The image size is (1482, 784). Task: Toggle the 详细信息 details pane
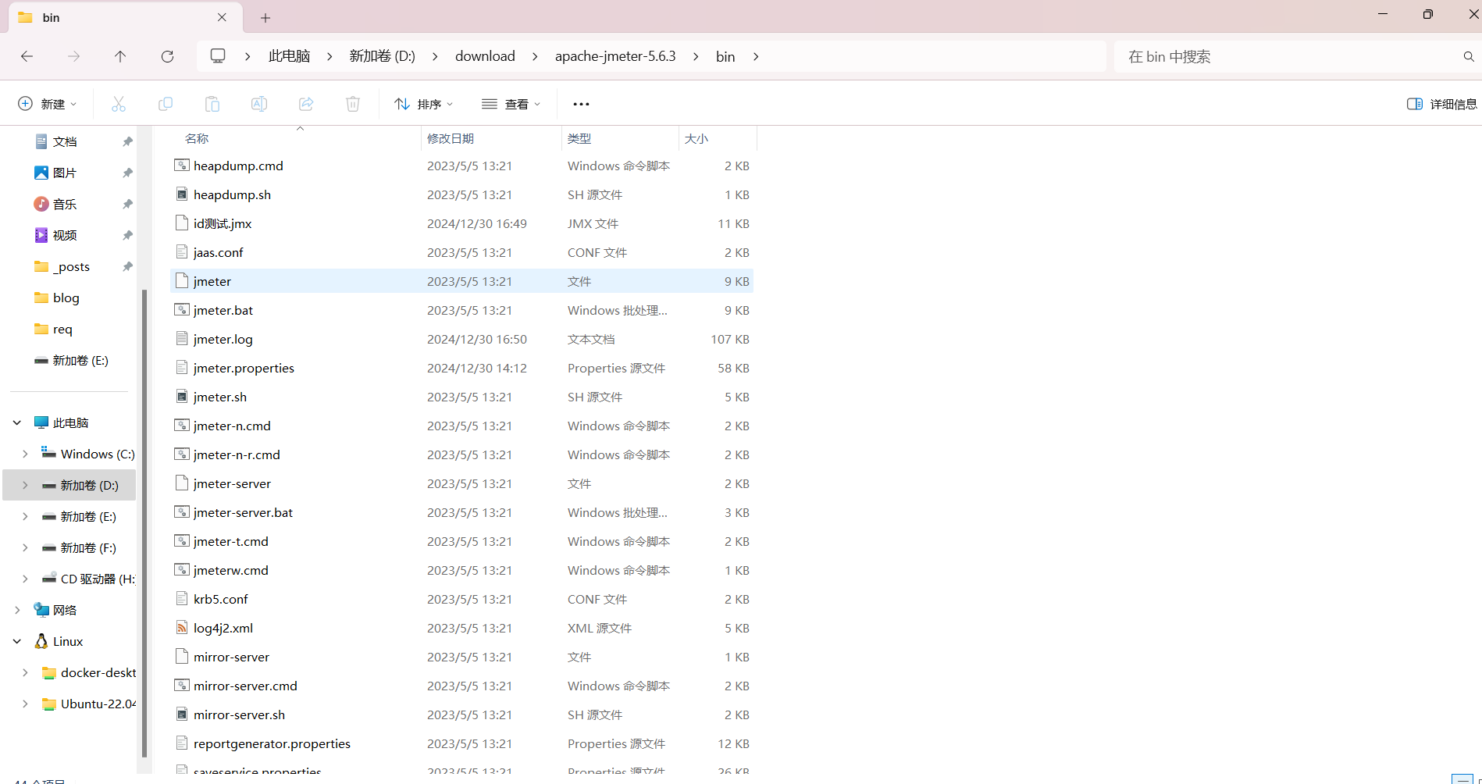(1441, 104)
